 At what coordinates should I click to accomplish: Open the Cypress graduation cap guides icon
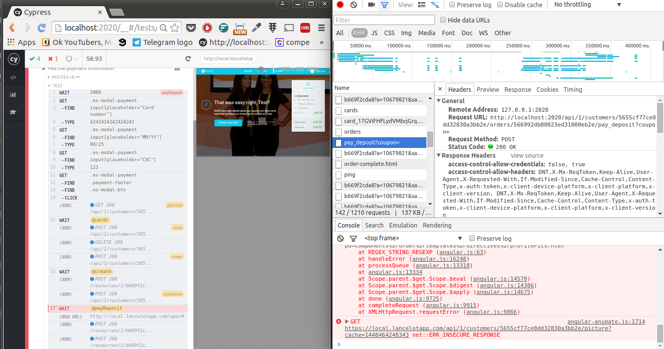pyautogui.click(x=13, y=112)
